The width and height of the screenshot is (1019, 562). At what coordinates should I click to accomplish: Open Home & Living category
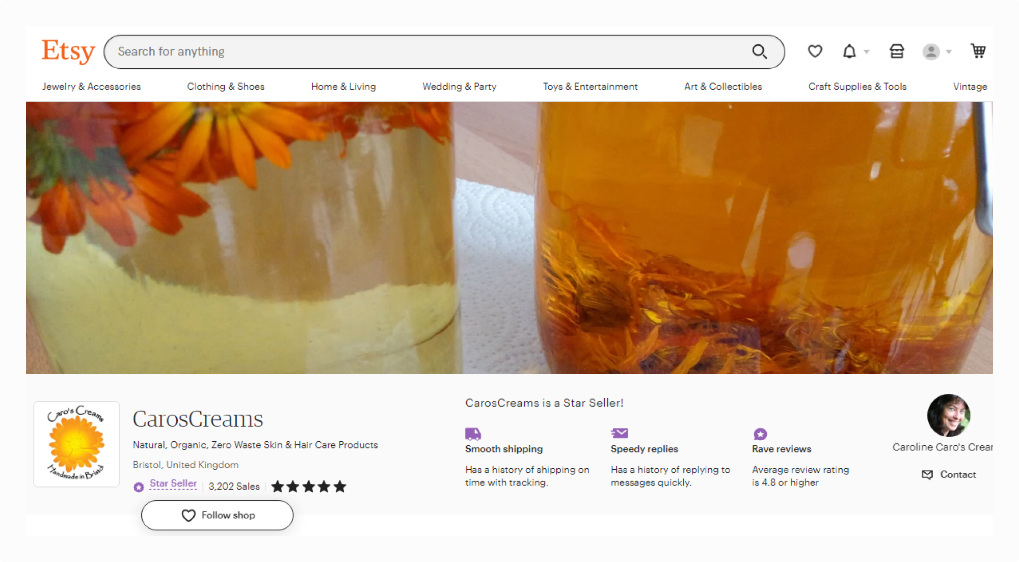point(343,87)
